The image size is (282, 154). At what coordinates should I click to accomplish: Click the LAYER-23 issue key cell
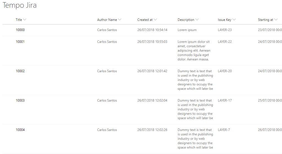click(x=225, y=30)
